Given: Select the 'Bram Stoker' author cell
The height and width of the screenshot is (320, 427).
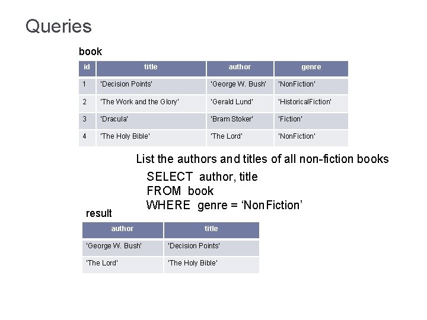Looking at the screenshot, I should 232,119.
